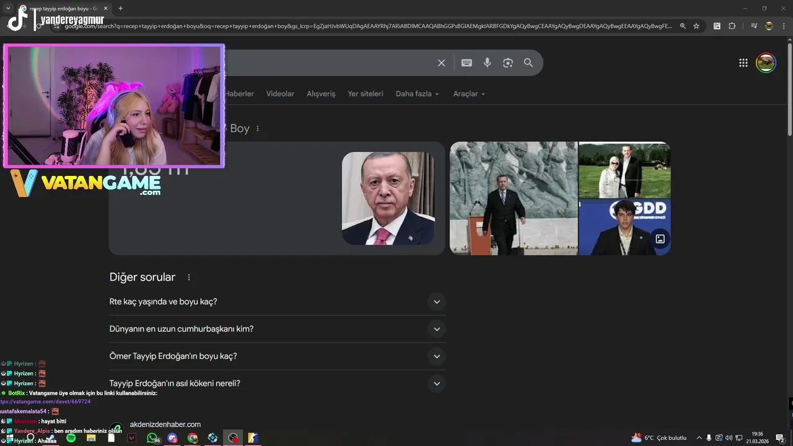
Task: Expand 'Ömer Tayyip Erdoğan'ın boyu kaç?'
Action: tap(278, 356)
